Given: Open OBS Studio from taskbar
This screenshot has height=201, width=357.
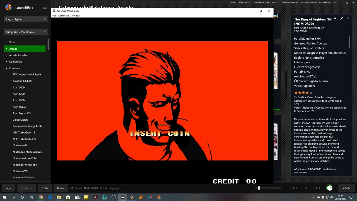Looking at the screenshot, I should 114,197.
